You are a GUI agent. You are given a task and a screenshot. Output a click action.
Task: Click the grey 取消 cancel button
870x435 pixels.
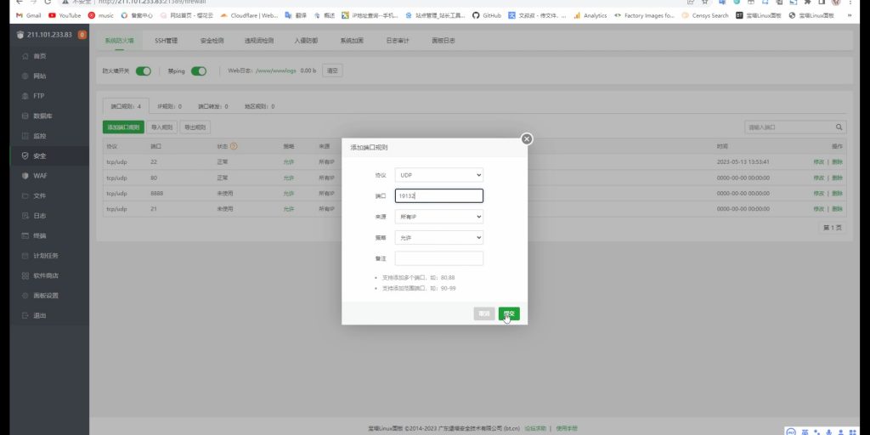[x=484, y=314]
